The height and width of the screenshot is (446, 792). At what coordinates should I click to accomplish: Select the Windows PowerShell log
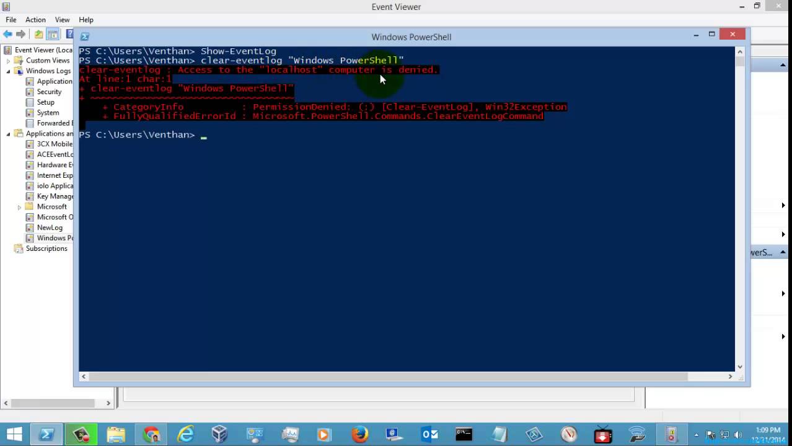click(x=49, y=238)
